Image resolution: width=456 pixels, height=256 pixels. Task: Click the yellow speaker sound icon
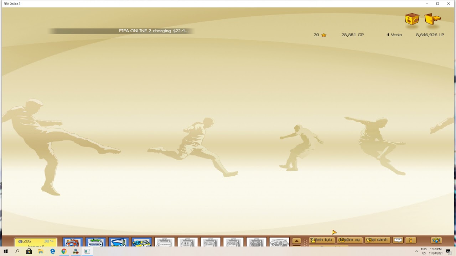412,19
